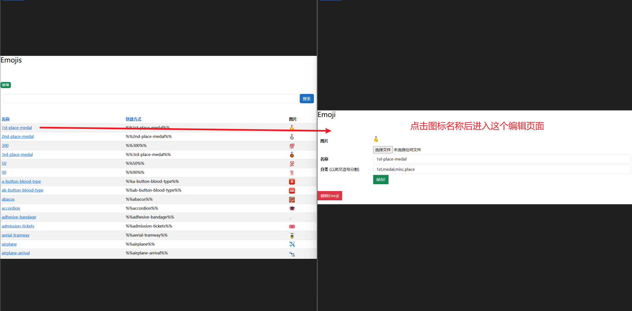The width and height of the screenshot is (632, 311).
Task: Click the AB button blood type emoji
Action: [x=292, y=191]
